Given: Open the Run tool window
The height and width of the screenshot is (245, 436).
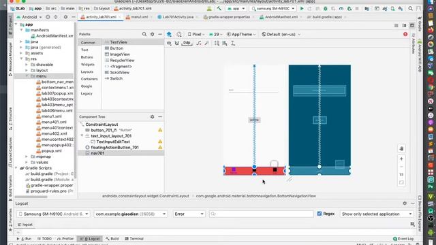Looking at the screenshot, I should click(x=25, y=239).
